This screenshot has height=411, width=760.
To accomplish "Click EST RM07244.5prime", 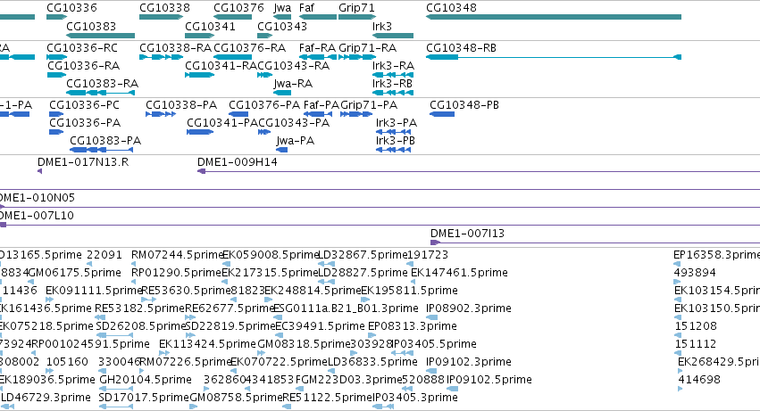I will click(x=178, y=255).
